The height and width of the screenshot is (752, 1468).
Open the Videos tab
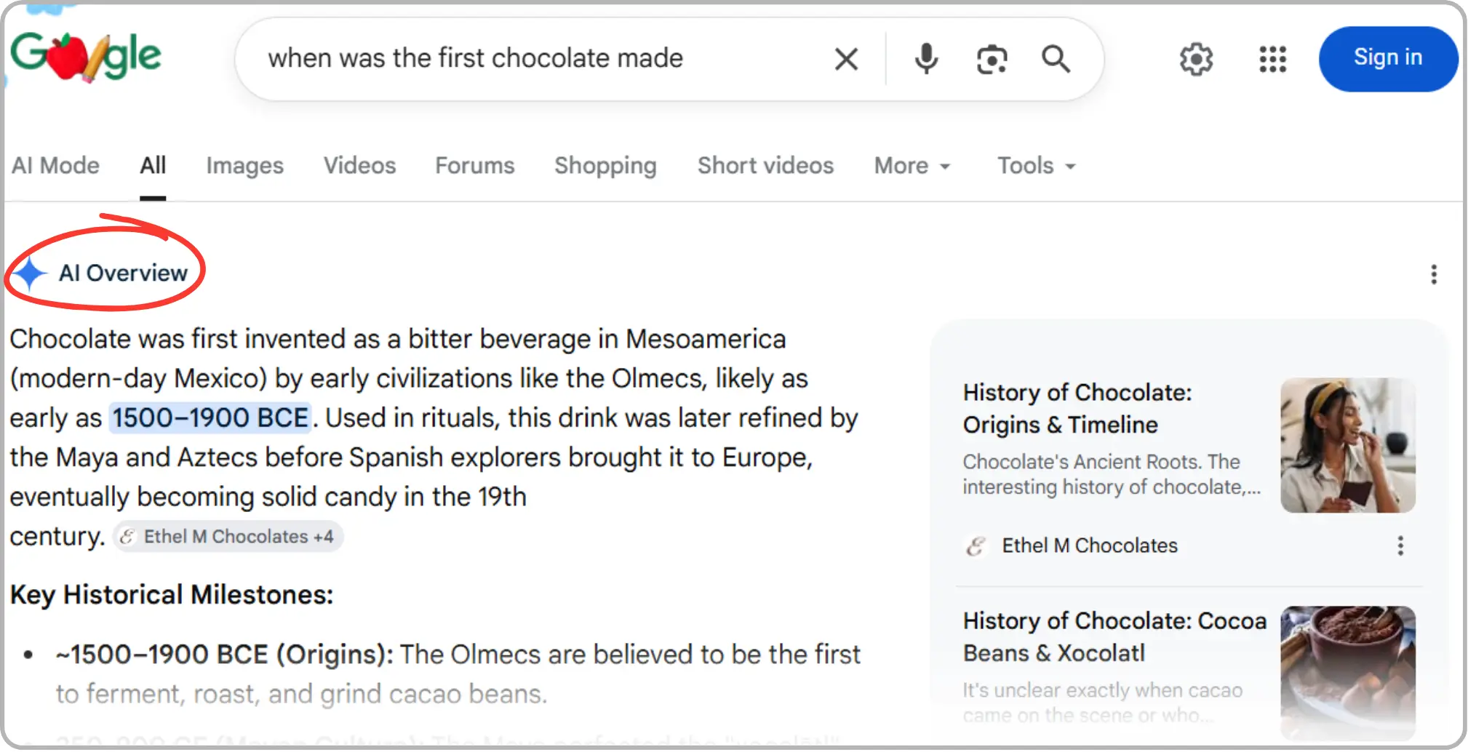coord(359,166)
